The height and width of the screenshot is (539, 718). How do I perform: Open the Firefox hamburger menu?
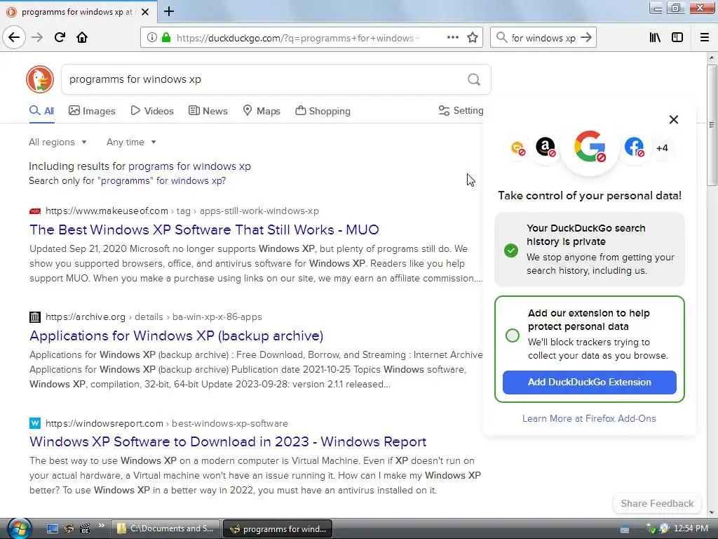pyautogui.click(x=705, y=38)
